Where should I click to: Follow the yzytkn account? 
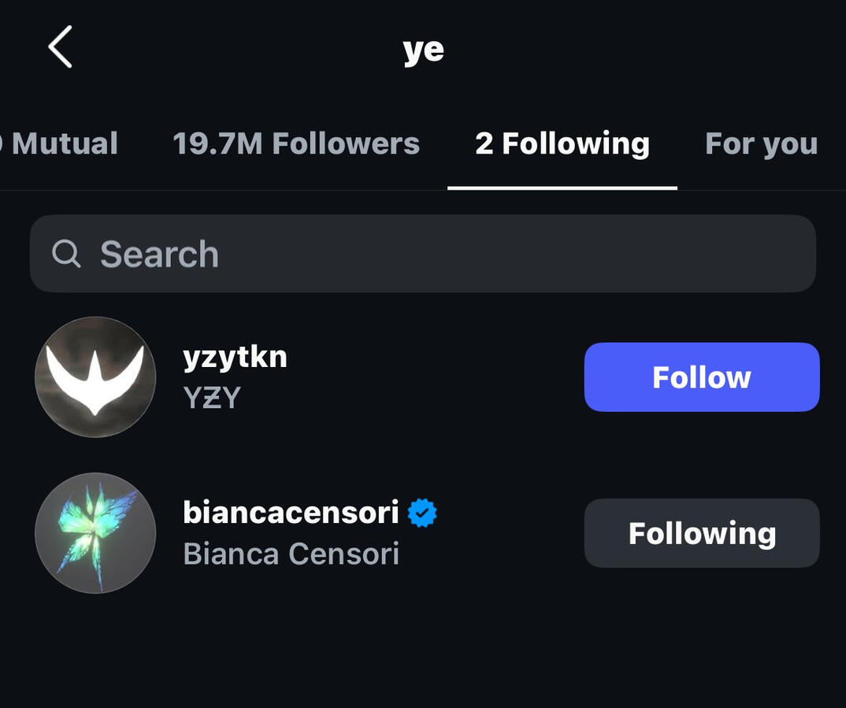701,377
